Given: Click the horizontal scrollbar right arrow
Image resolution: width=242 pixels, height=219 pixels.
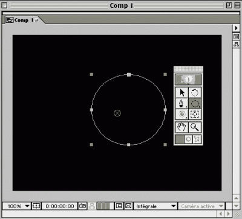Looking at the screenshot, I should (228, 214).
